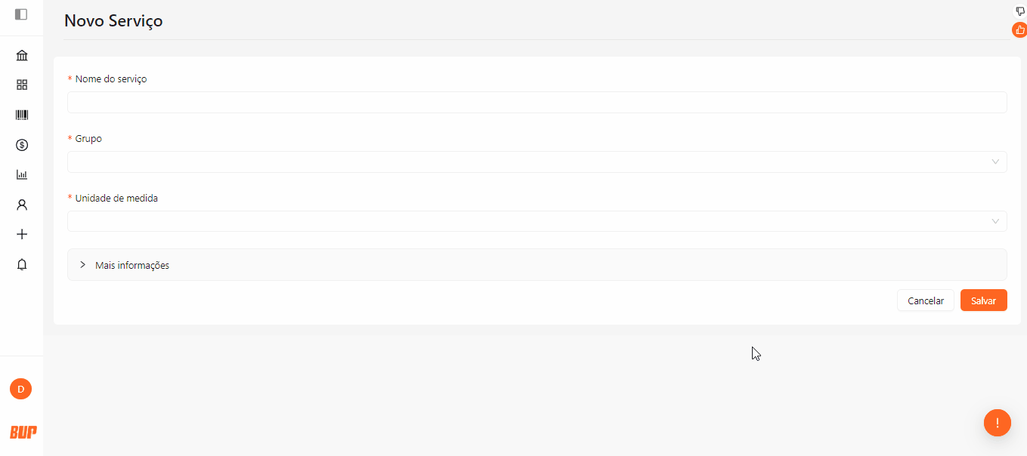The image size is (1027, 456).
Task: Click the orange D user avatar
Action: [x=20, y=389]
